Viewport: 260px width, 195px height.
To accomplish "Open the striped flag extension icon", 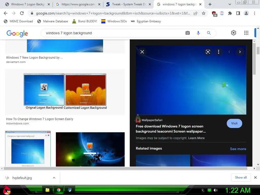I will (222, 13).
